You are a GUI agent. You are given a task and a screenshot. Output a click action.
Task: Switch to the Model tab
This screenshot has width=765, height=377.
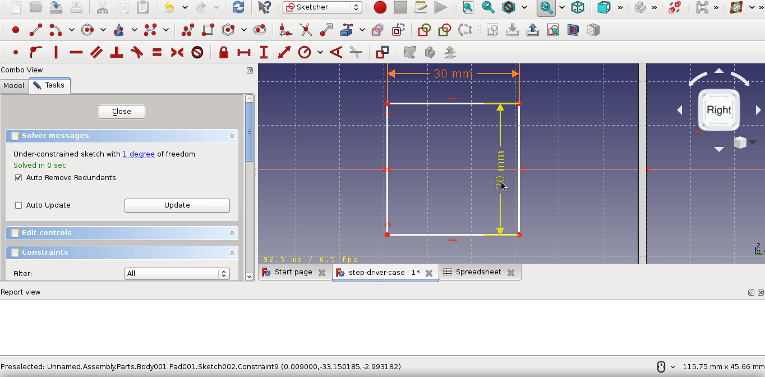(13, 85)
